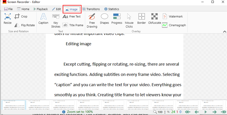Open the Cinemagraph tool
This screenshot has height=115, width=227.
tap(174, 25)
